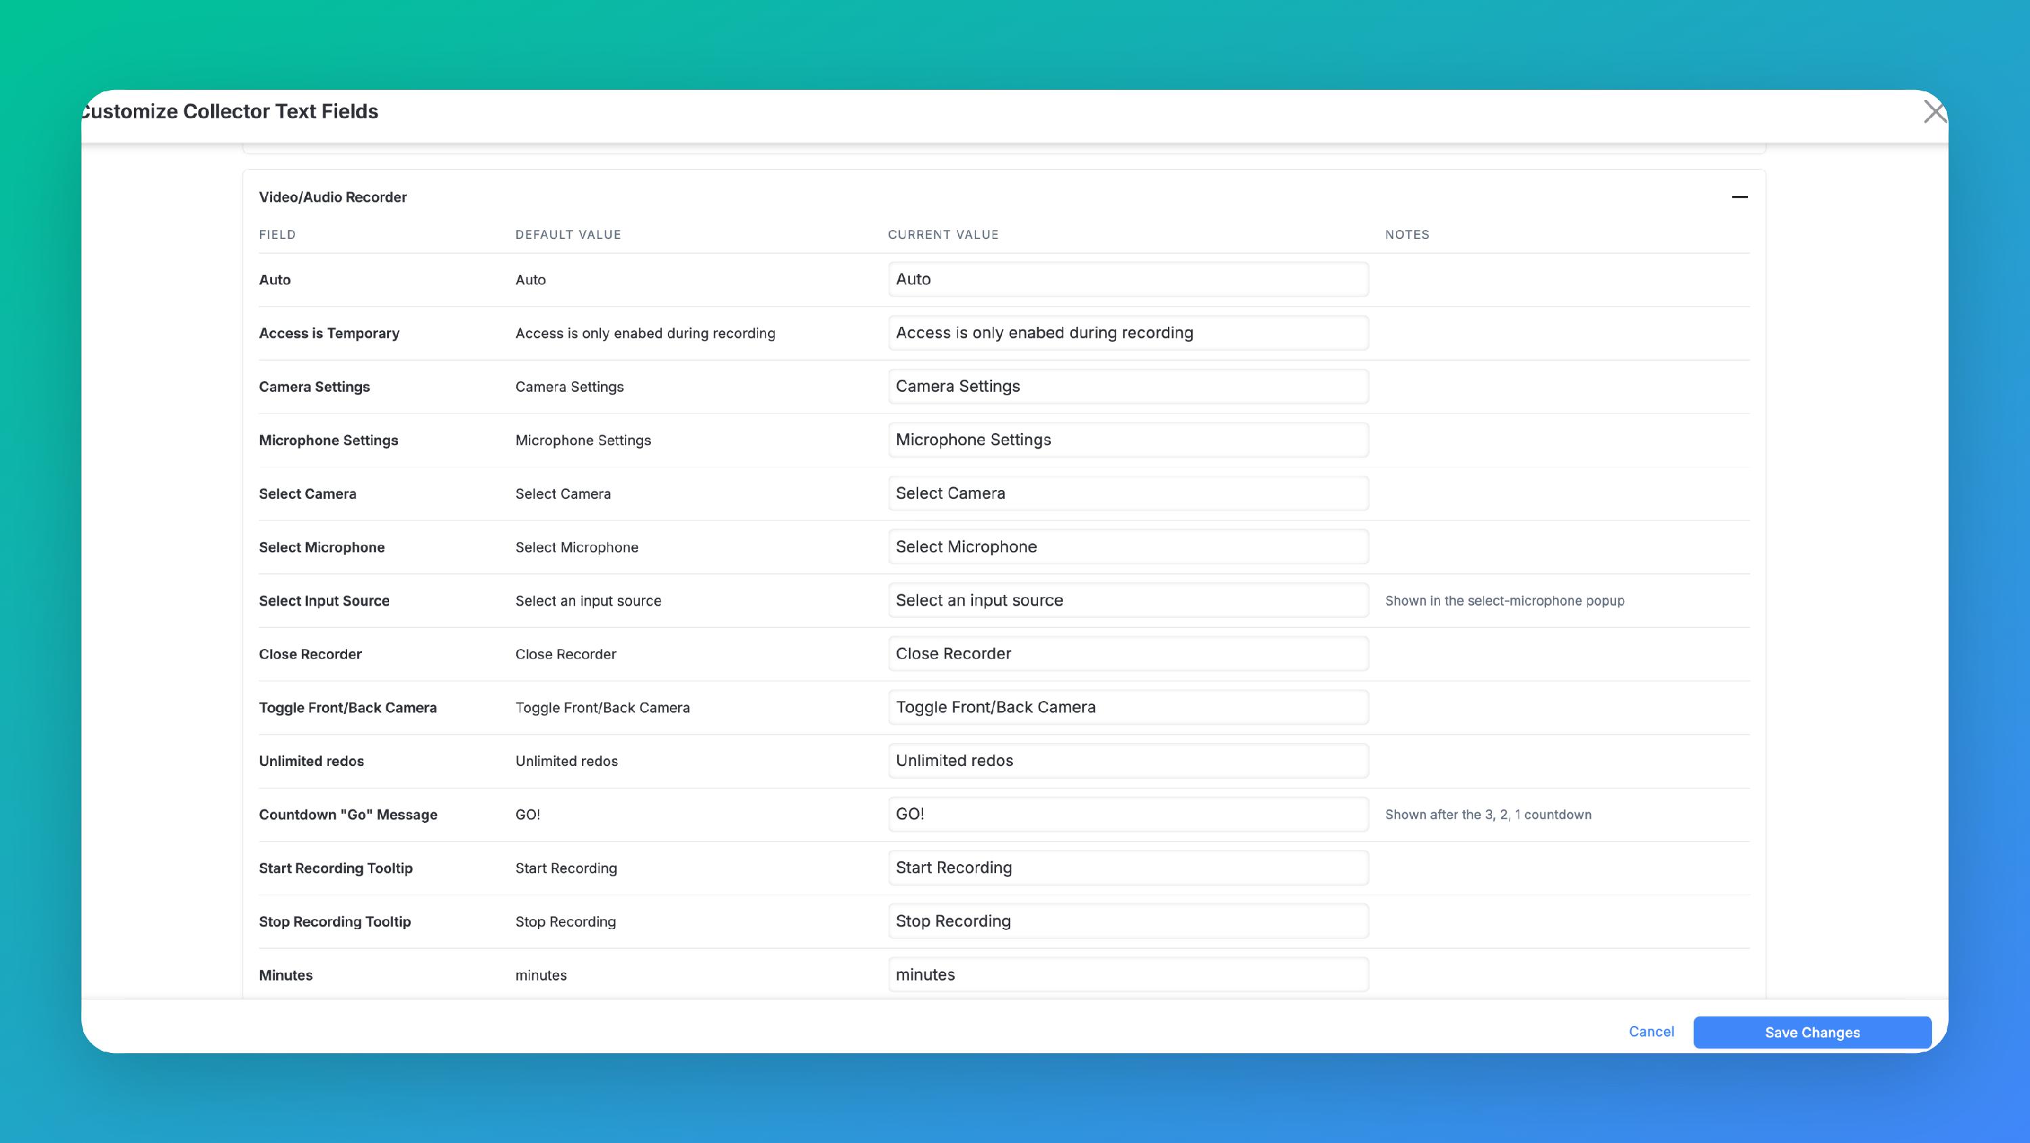Click the Save Changes button
Image resolution: width=2030 pixels, height=1143 pixels.
[1811, 1032]
